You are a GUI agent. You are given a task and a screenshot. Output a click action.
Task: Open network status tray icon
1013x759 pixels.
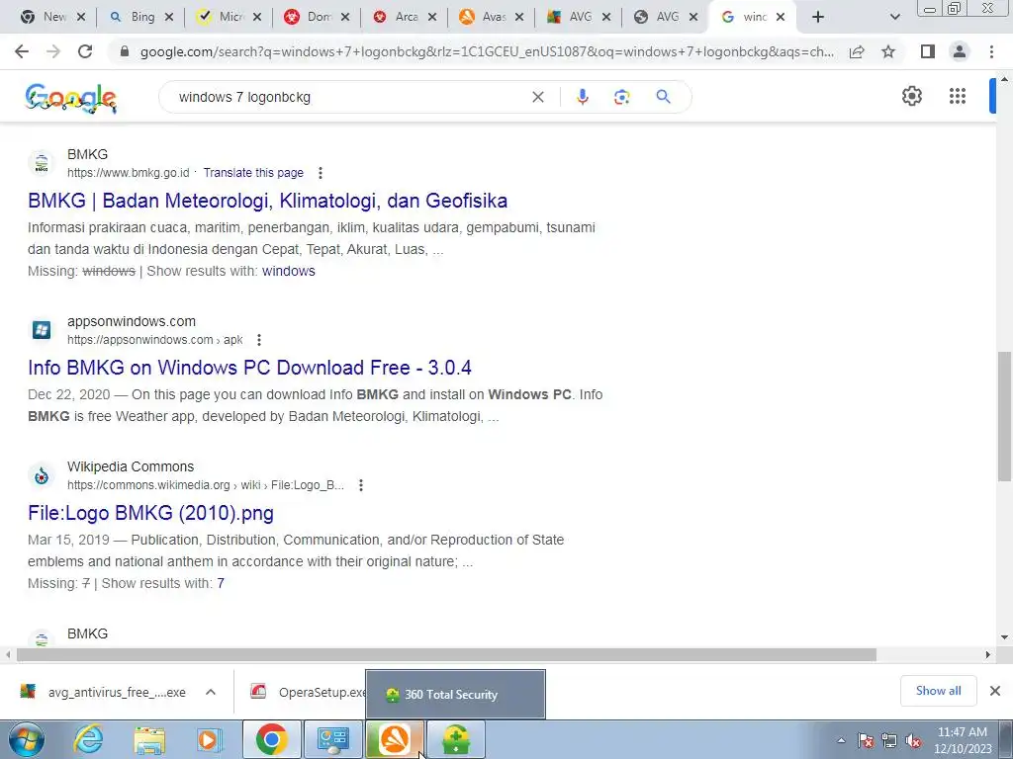tap(889, 740)
